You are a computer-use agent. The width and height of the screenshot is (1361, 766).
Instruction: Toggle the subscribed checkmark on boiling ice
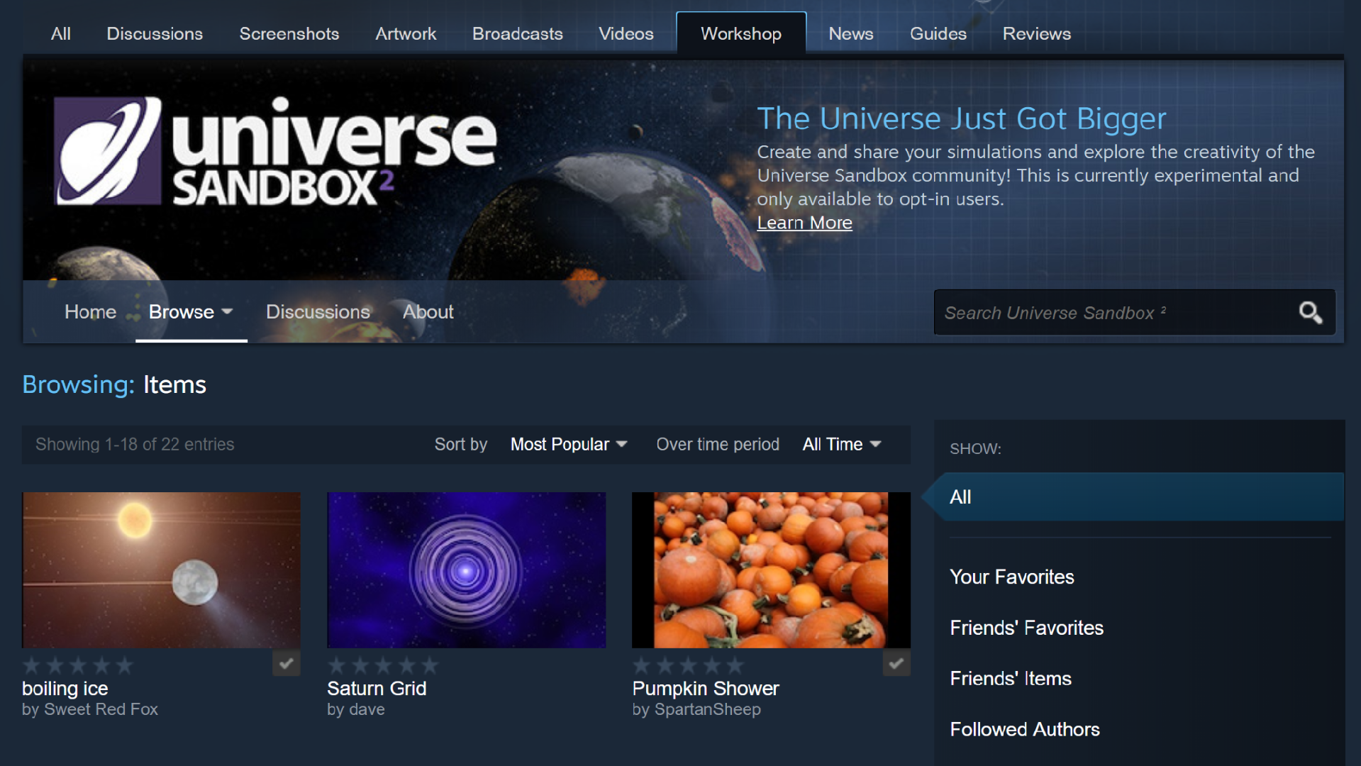[286, 664]
